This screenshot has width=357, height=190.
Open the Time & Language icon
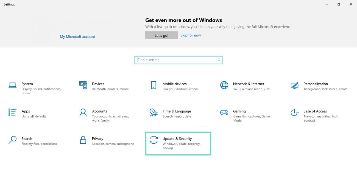point(154,112)
